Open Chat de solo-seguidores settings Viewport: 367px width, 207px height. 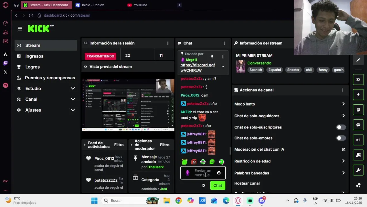(290, 116)
